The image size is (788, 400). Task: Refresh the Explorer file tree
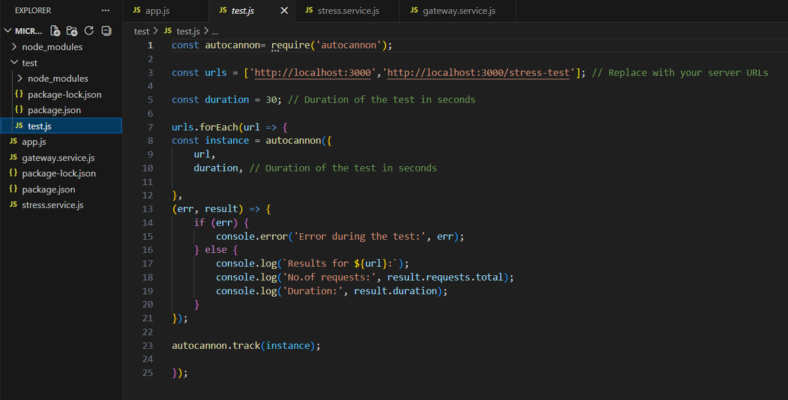tap(89, 31)
